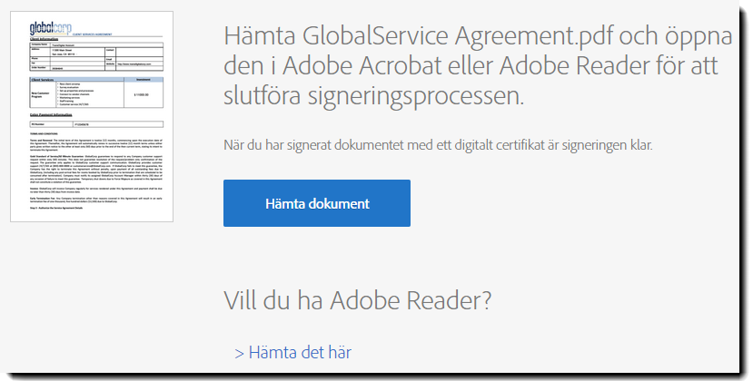Image resolution: width=753 pixels, height=381 pixels.
Task: Open the Hämta det här link
Action: point(300,352)
